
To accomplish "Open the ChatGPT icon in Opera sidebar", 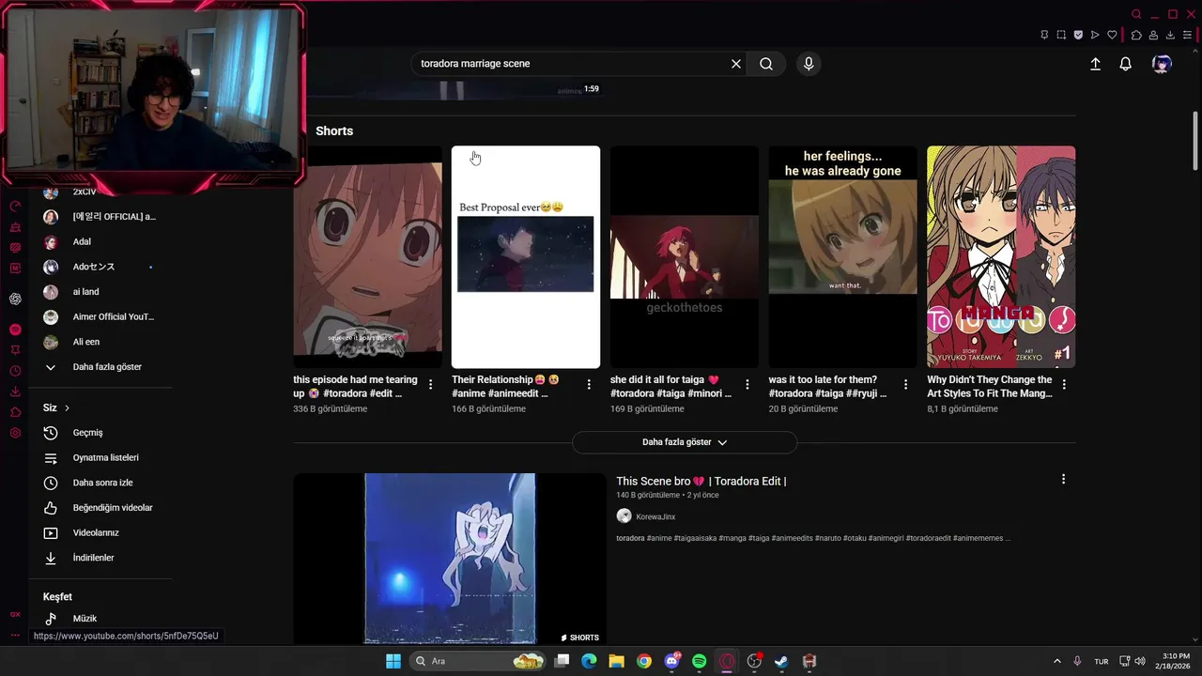I will 15,299.
